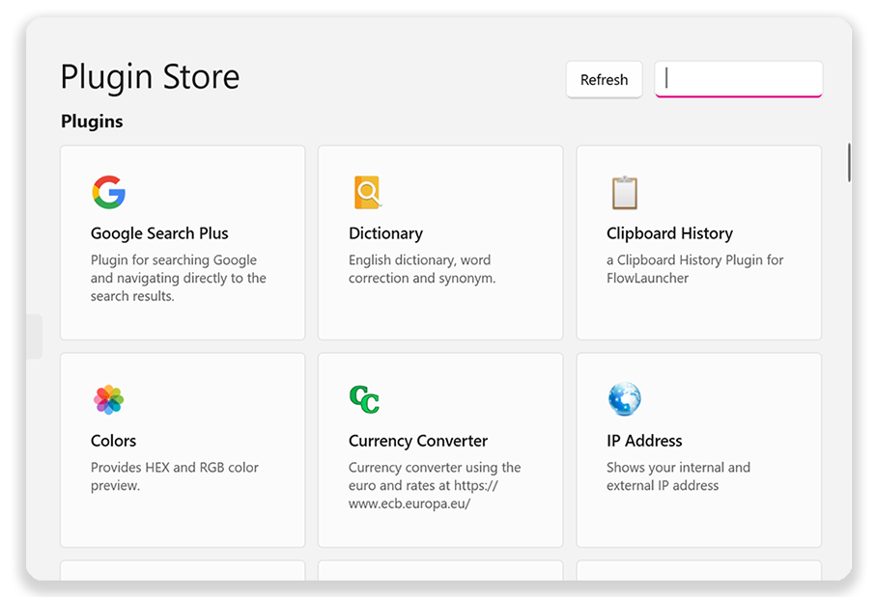The width and height of the screenshot is (876, 597).
Task: Click the Colors flower icon
Action: [108, 399]
